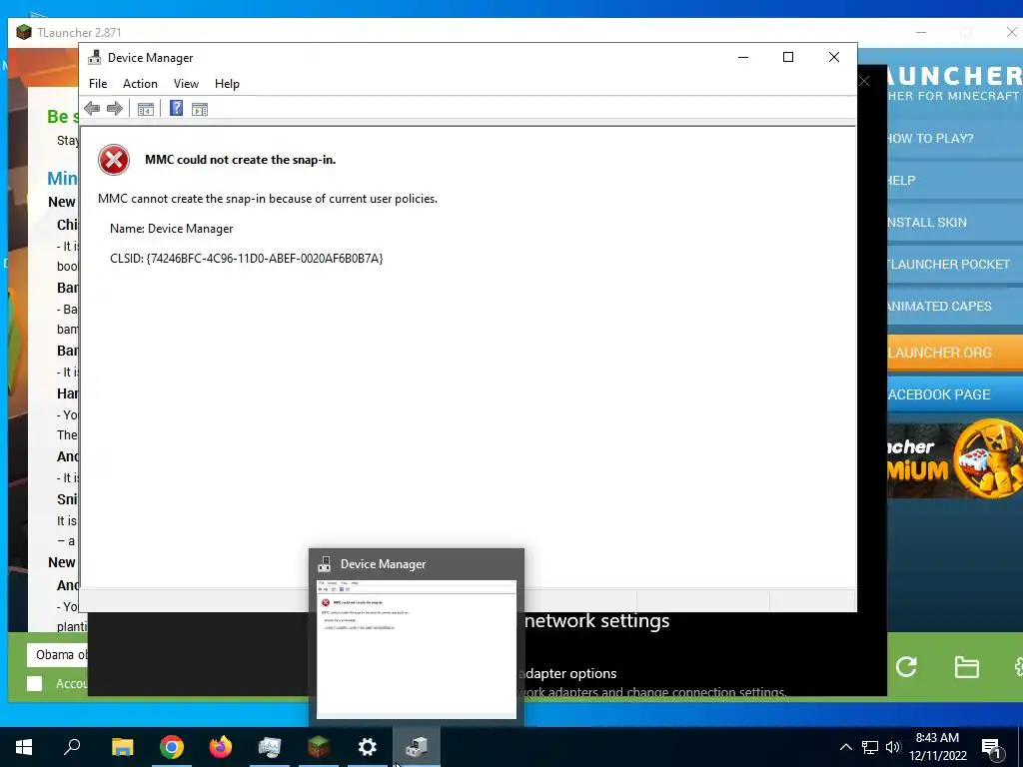Screen dimensions: 1023x767
Task: Toggle the action pane toolbar icon
Action: coord(200,109)
